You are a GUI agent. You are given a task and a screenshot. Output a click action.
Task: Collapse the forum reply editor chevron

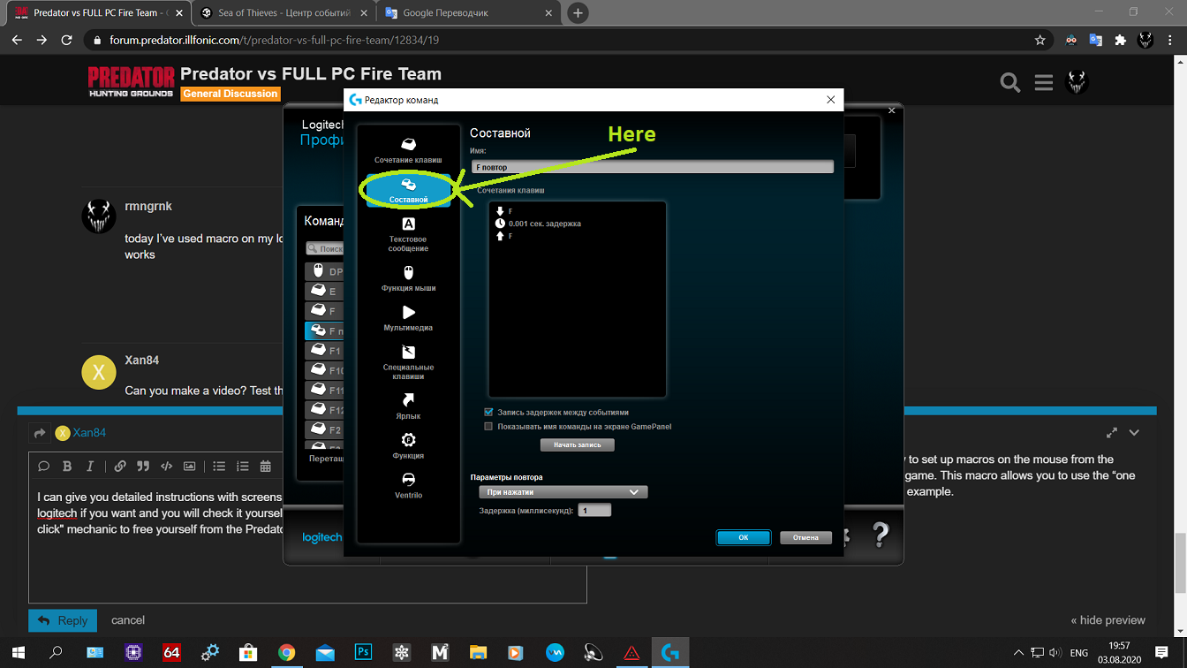tap(1134, 433)
